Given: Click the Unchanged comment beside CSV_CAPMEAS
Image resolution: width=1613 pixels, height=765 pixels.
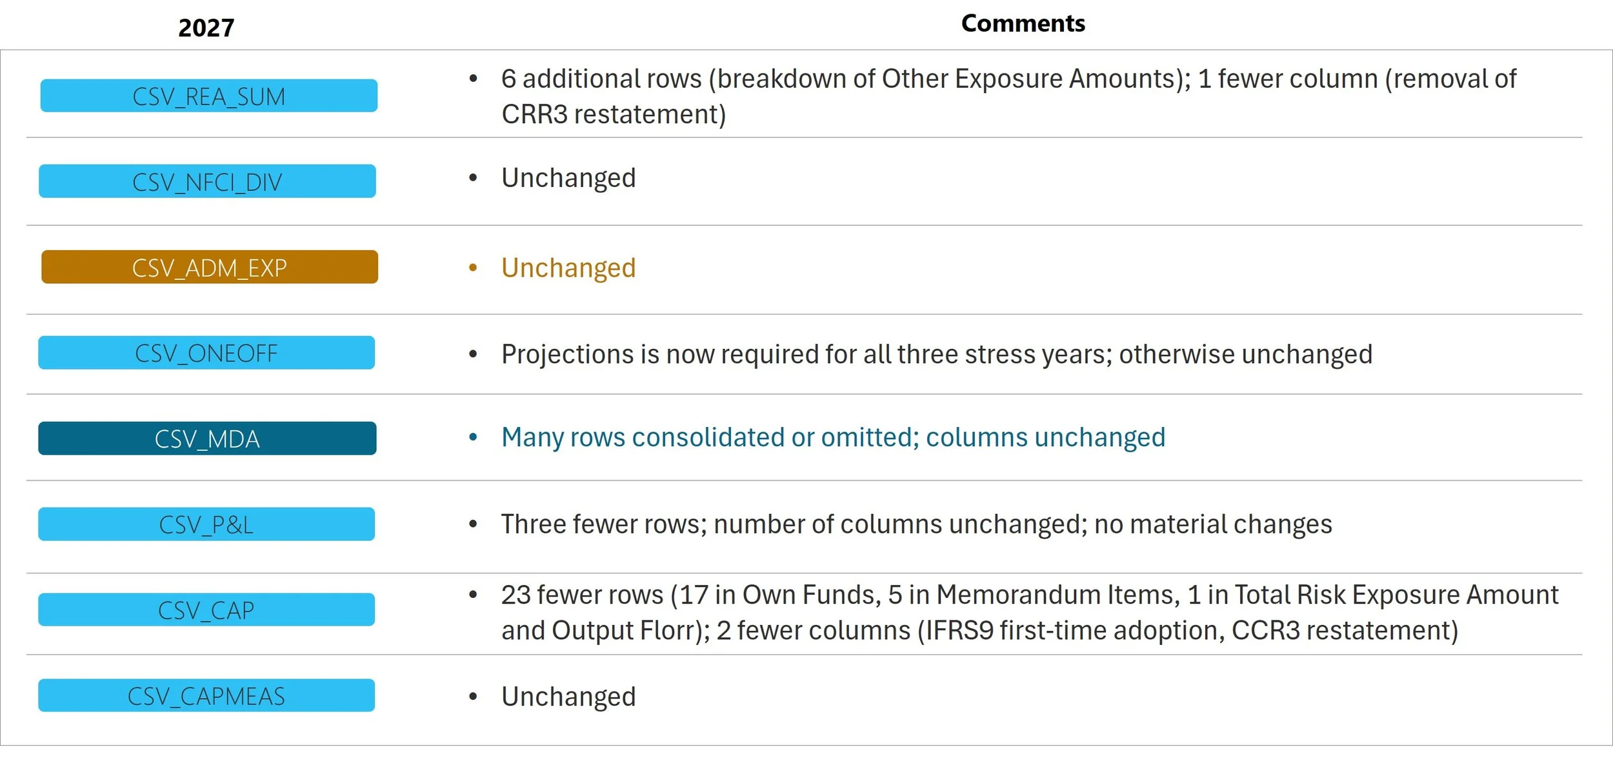Looking at the screenshot, I should [568, 697].
